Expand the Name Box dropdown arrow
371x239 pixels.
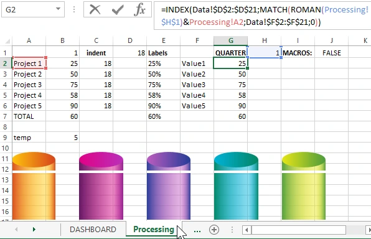58,9
